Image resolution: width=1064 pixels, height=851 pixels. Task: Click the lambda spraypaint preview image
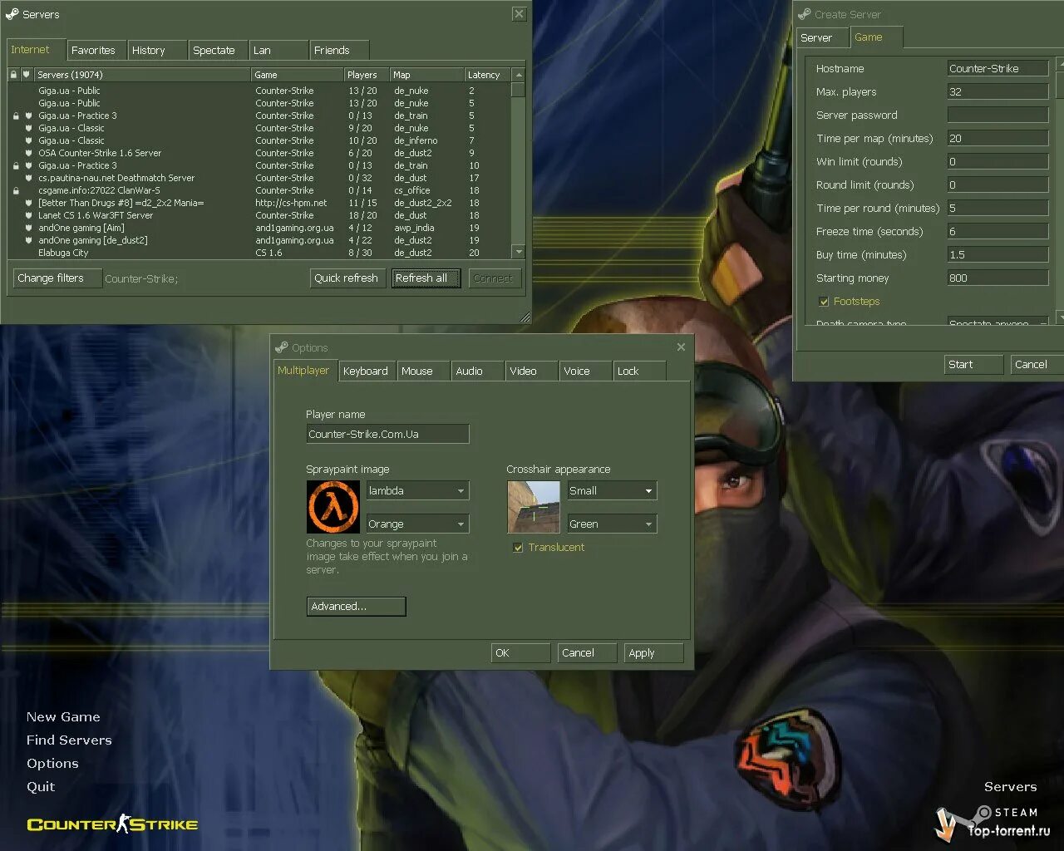tap(333, 507)
